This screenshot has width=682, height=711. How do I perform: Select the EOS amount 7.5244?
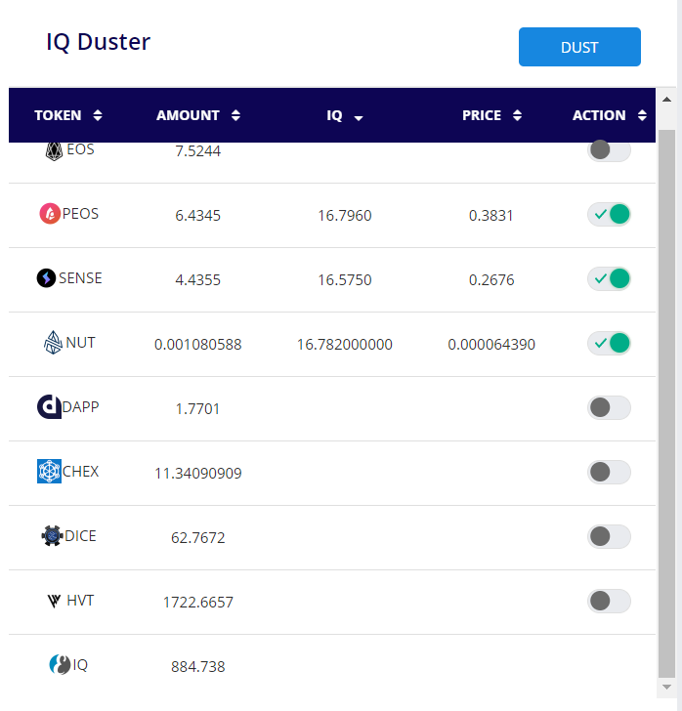[197, 151]
